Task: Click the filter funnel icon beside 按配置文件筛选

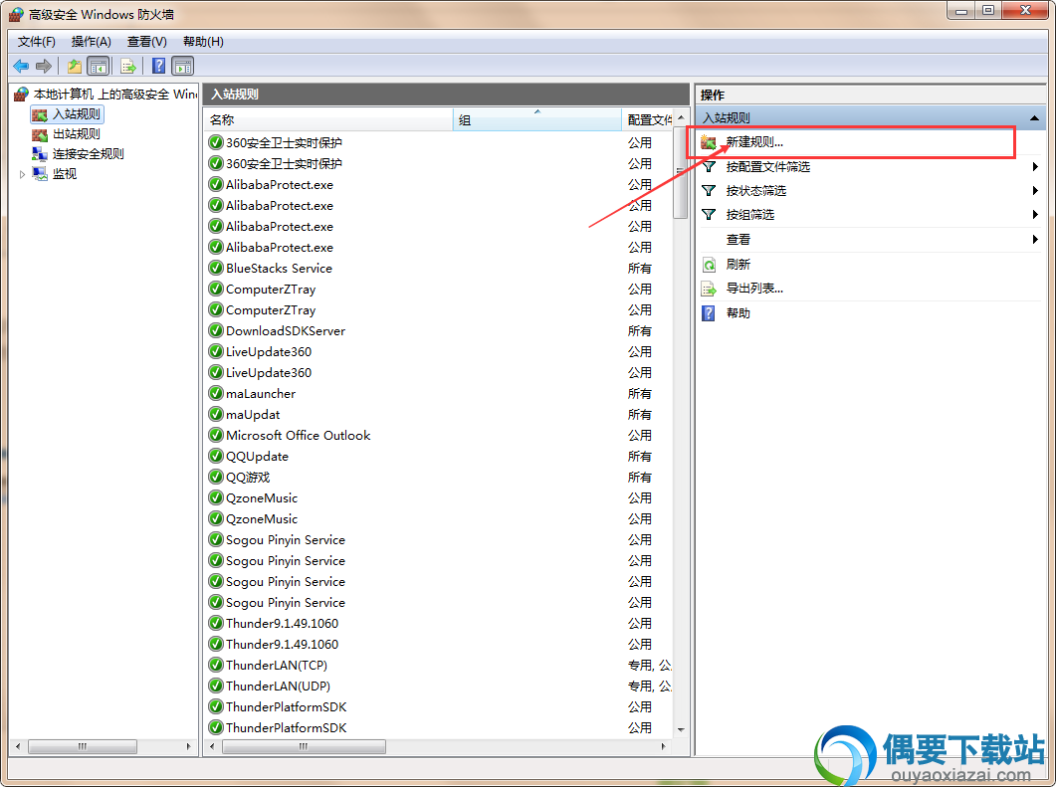Action: click(x=709, y=166)
